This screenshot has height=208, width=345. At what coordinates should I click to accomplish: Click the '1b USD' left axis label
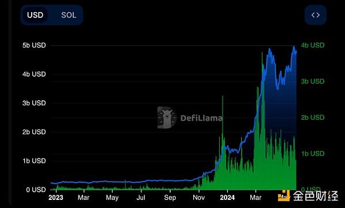click(x=34, y=161)
